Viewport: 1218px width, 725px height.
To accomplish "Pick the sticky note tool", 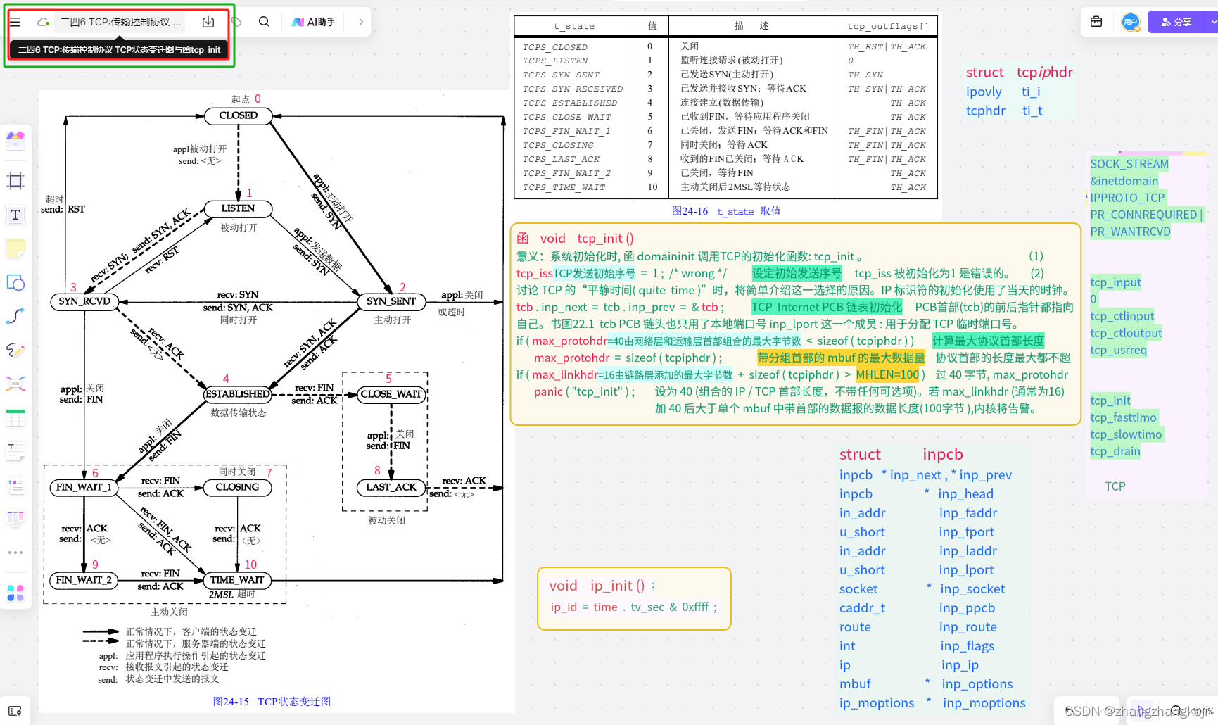I will 15,248.
